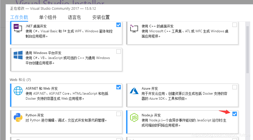Click the Web 和云 (7) section heading
This screenshot has height=140, width=253.
[x=20, y=80]
